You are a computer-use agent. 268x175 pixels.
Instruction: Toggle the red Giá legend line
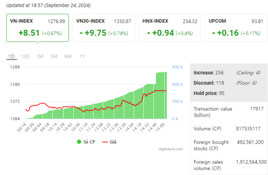point(105,142)
